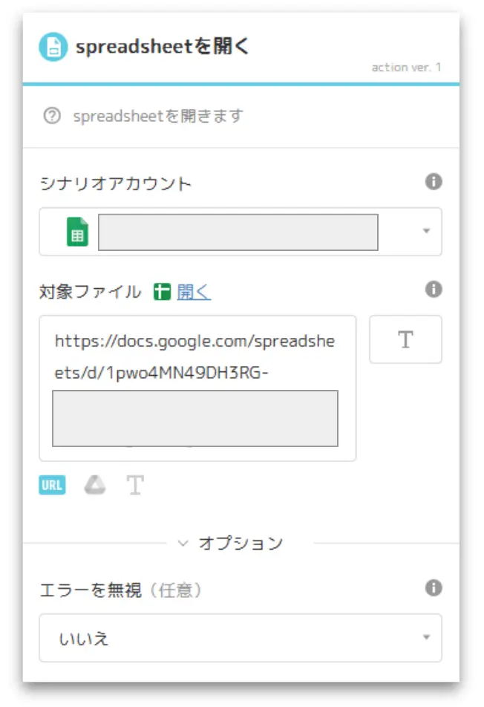The width and height of the screenshot is (484, 707).
Task: Click the green Google Sheets account icon
Action: click(x=77, y=232)
